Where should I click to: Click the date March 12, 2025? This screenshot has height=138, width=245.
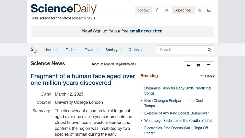point(69,94)
